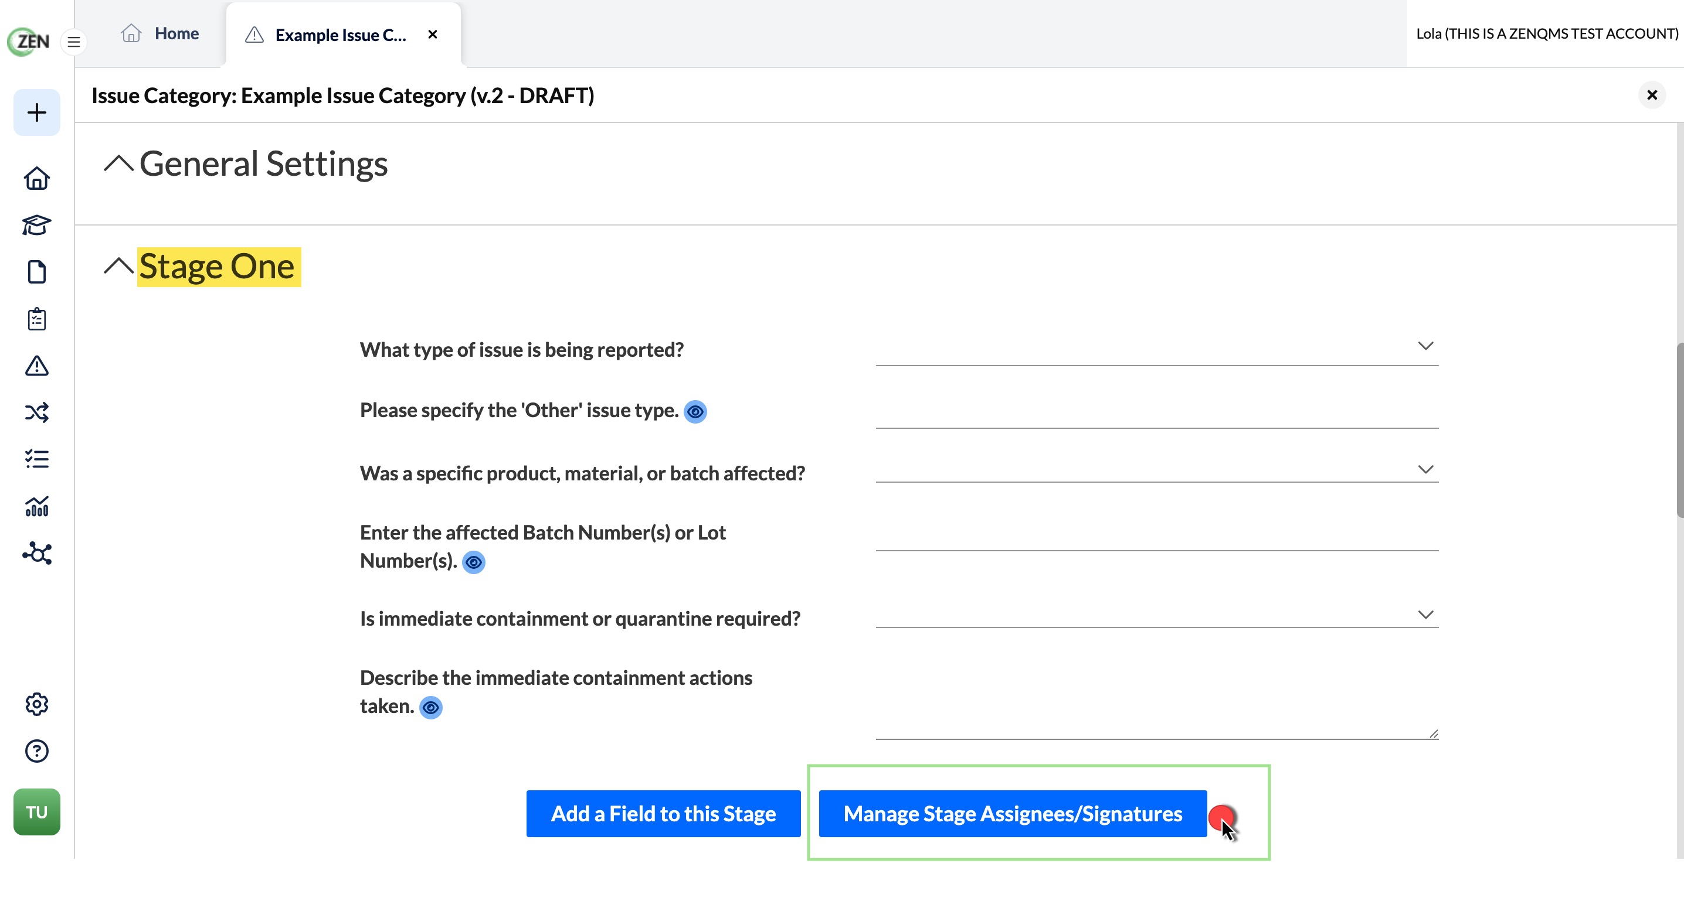Open containment or quarantine required dropdown
1684x901 pixels.
coord(1156,614)
